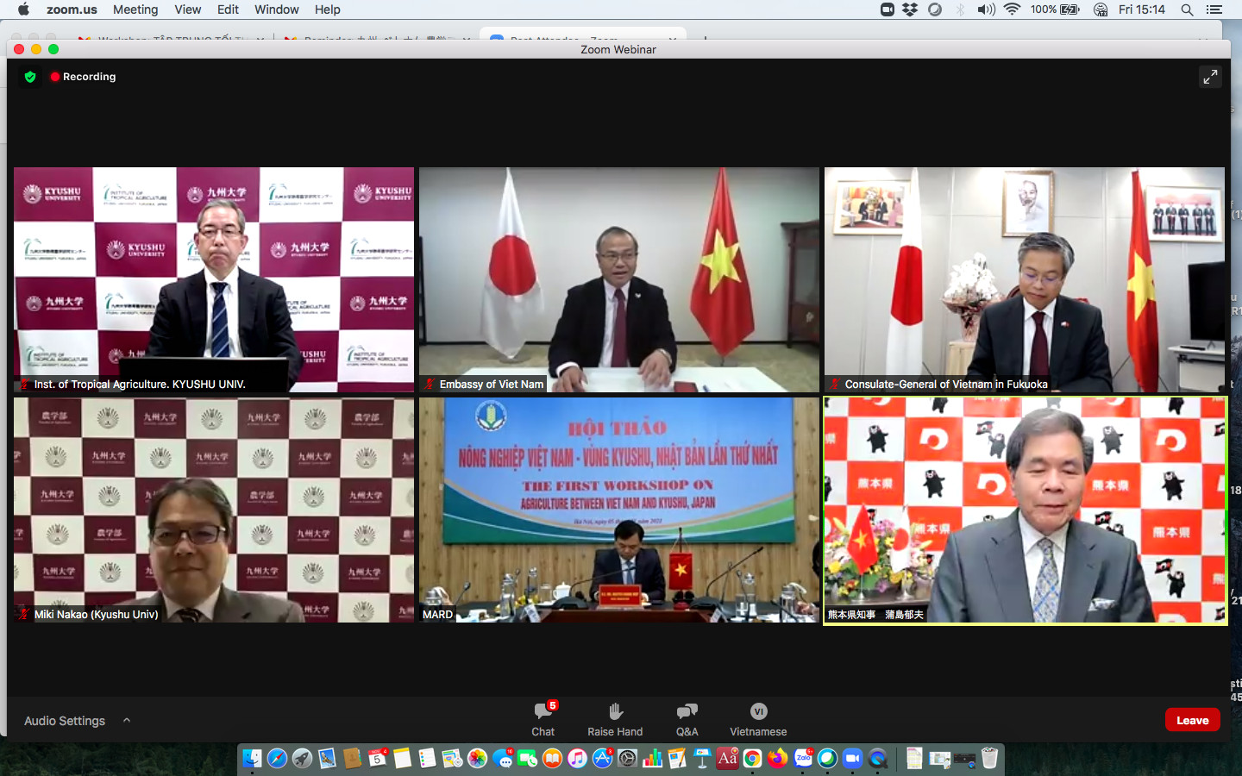Open the Meeting menu
This screenshot has height=776, width=1242.
[x=135, y=9]
